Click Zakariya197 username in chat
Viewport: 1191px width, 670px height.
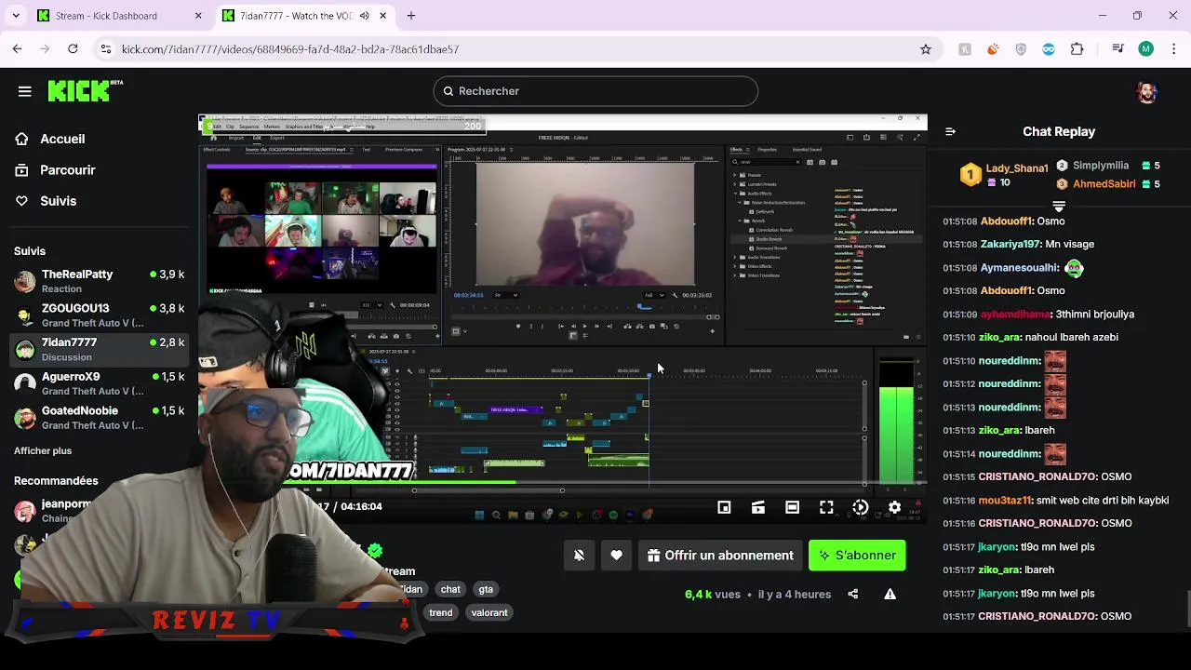(1010, 244)
